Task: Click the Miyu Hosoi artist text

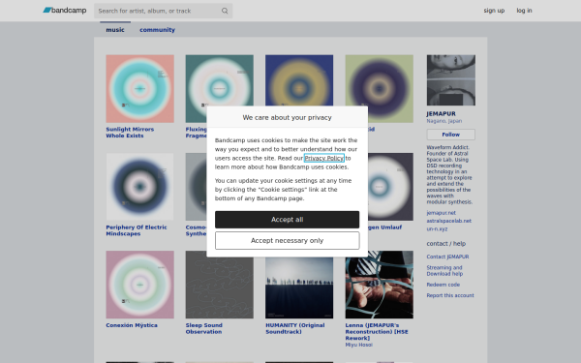Action: pyautogui.click(x=358, y=345)
